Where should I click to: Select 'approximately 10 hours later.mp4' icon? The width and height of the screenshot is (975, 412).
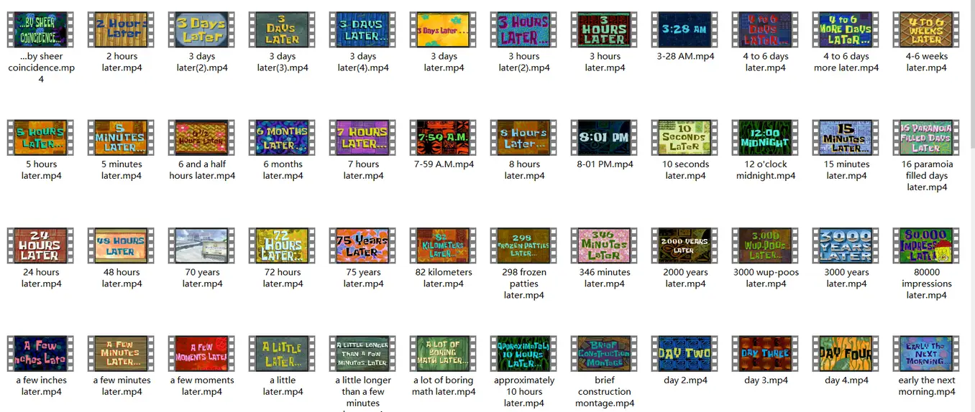click(524, 354)
